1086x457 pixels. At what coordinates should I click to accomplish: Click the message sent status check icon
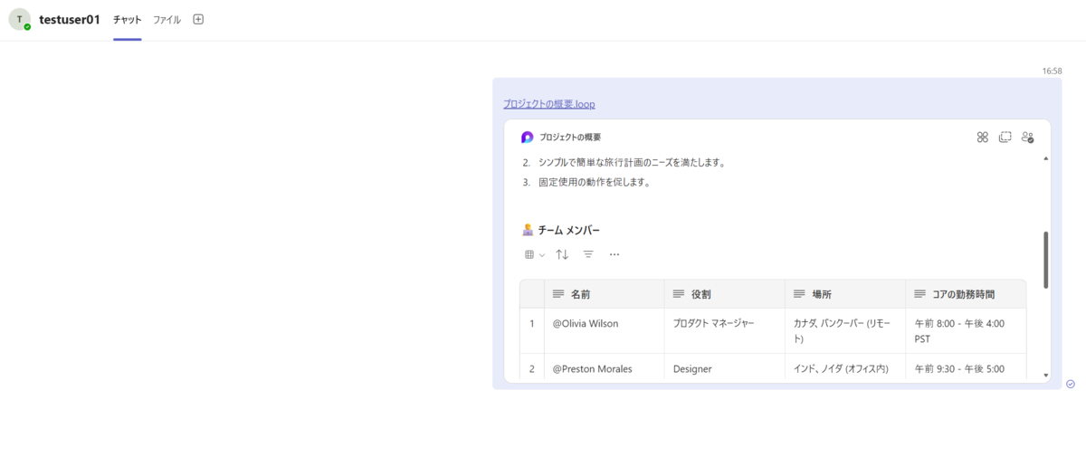coord(1071,384)
